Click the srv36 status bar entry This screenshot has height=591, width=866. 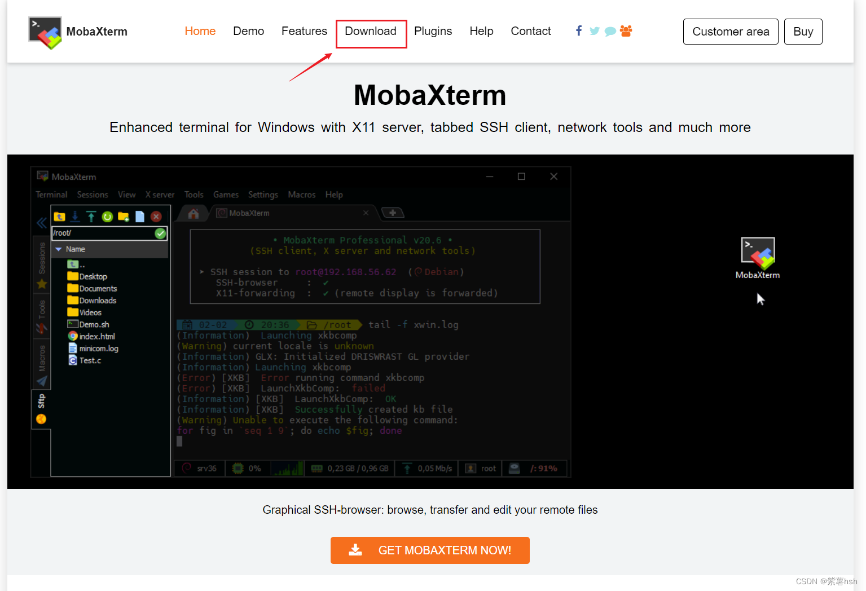point(200,469)
